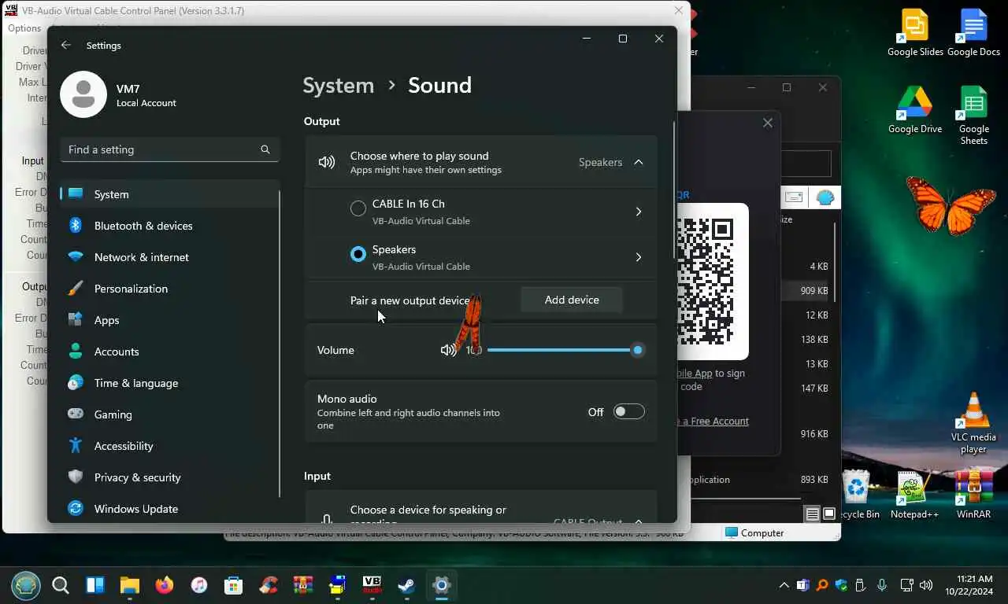Open Time & language settings
This screenshot has width=1008, height=604.
169,383
